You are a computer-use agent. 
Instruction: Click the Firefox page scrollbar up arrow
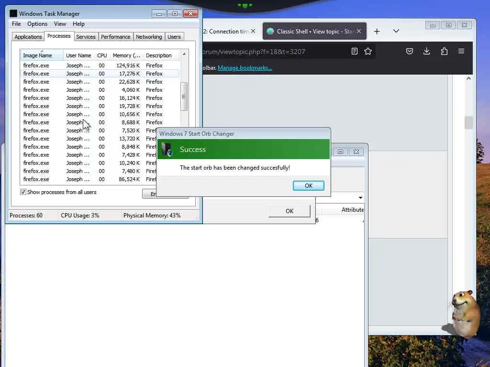[468, 79]
